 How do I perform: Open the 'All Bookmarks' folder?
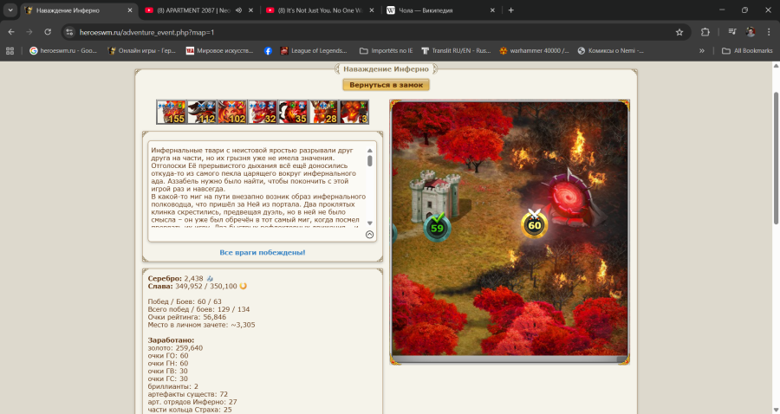[x=747, y=51]
